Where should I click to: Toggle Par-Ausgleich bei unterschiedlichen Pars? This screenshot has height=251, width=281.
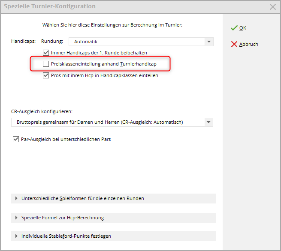click(x=16, y=139)
